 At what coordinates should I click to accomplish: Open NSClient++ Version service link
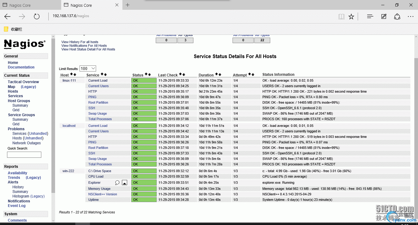[103, 194]
